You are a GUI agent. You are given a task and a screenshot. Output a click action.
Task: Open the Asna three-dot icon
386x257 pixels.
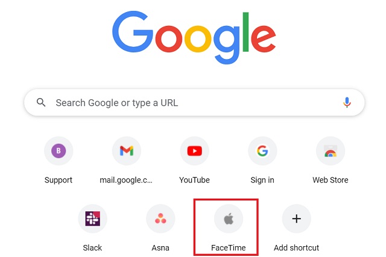[x=160, y=218]
